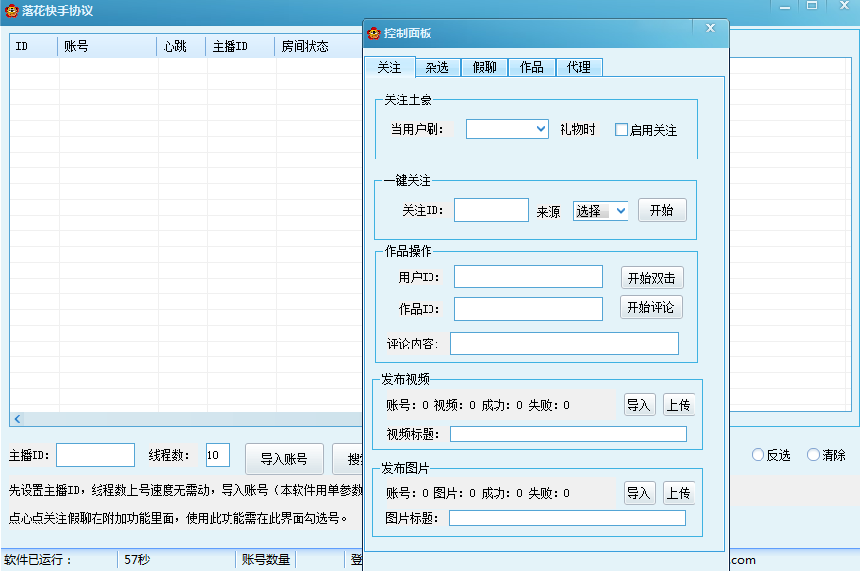Click the 开始评论 button
The height and width of the screenshot is (571, 860).
651,307
